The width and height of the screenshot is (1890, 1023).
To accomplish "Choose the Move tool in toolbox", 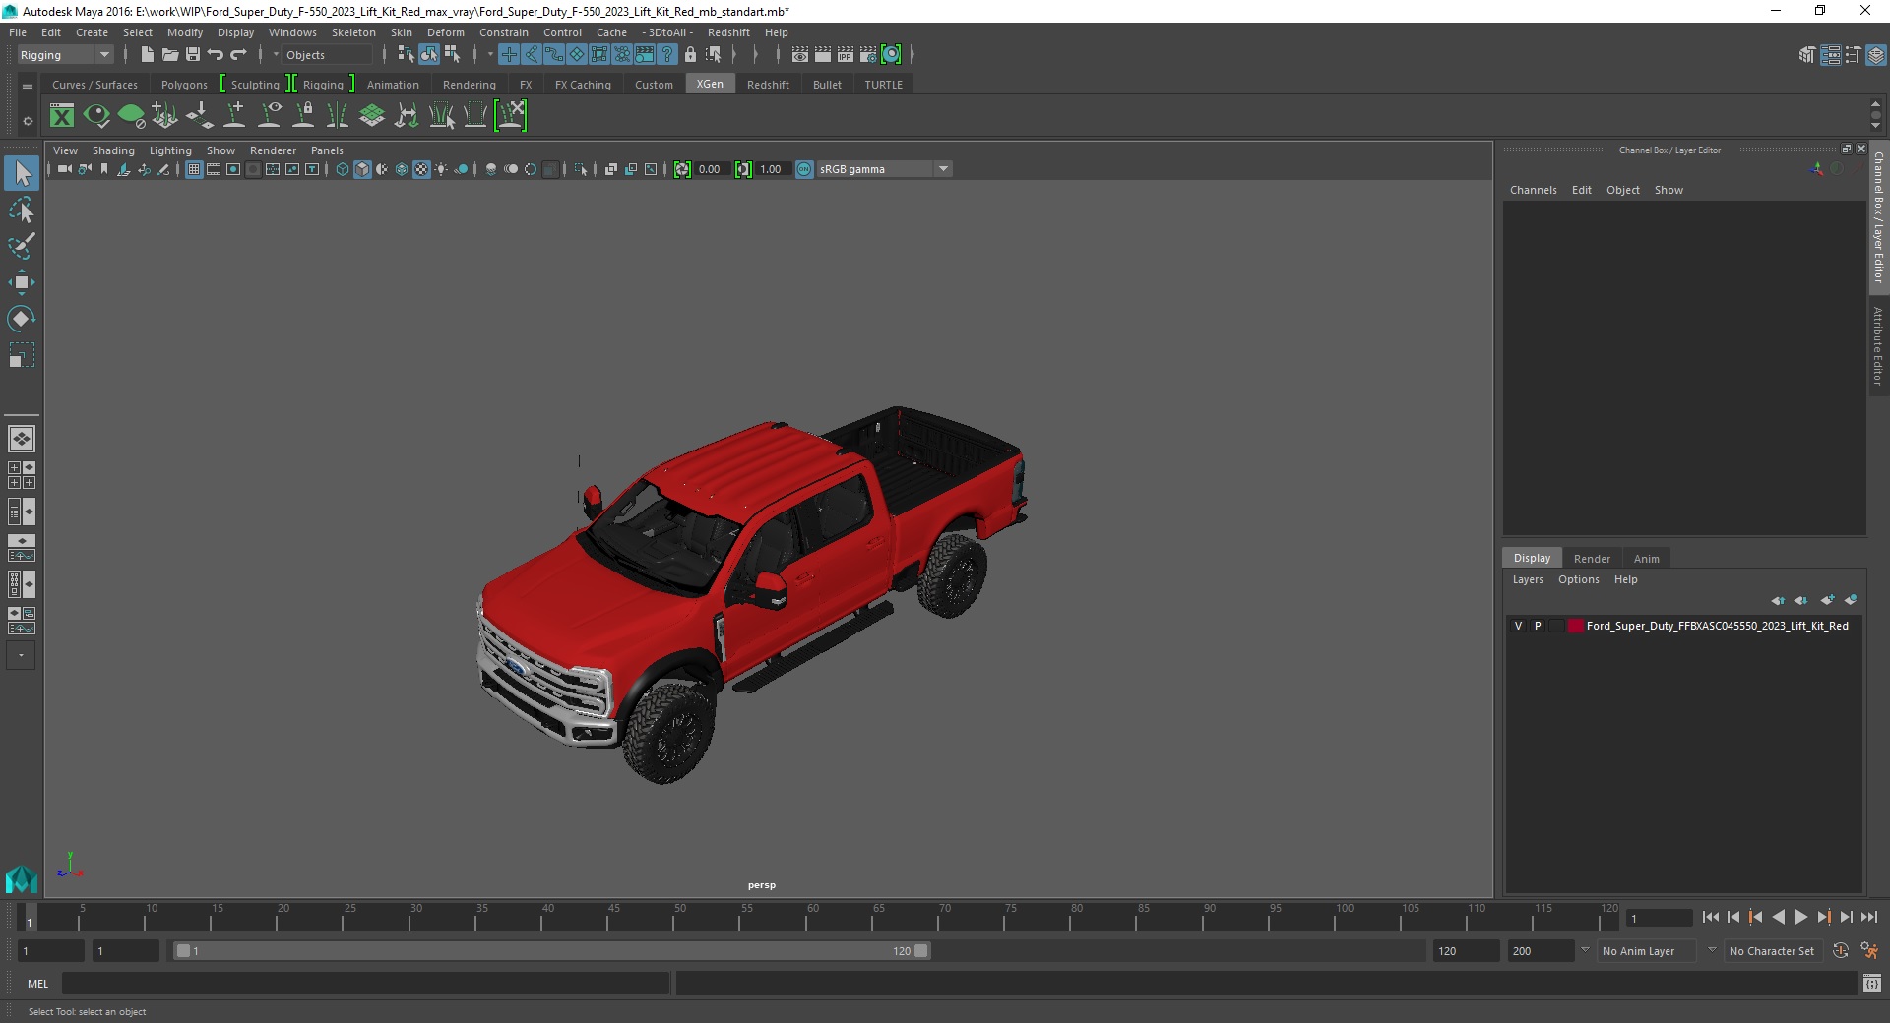I will (x=22, y=282).
